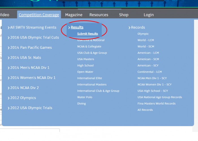View NCAA & Collegiate results
Viewport: 198px width, 141px height.
point(89,47)
